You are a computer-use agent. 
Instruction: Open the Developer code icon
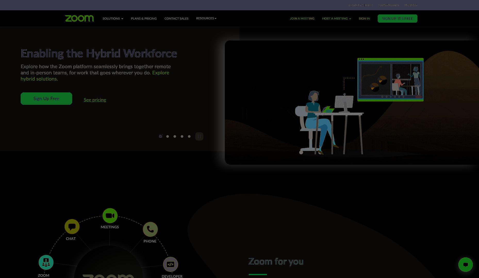coord(170,264)
